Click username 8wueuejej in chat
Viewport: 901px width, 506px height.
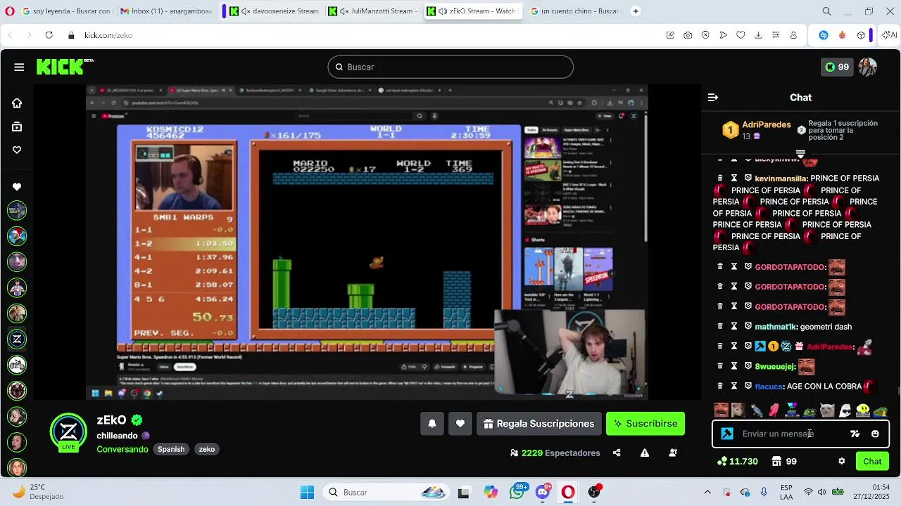[x=775, y=367]
